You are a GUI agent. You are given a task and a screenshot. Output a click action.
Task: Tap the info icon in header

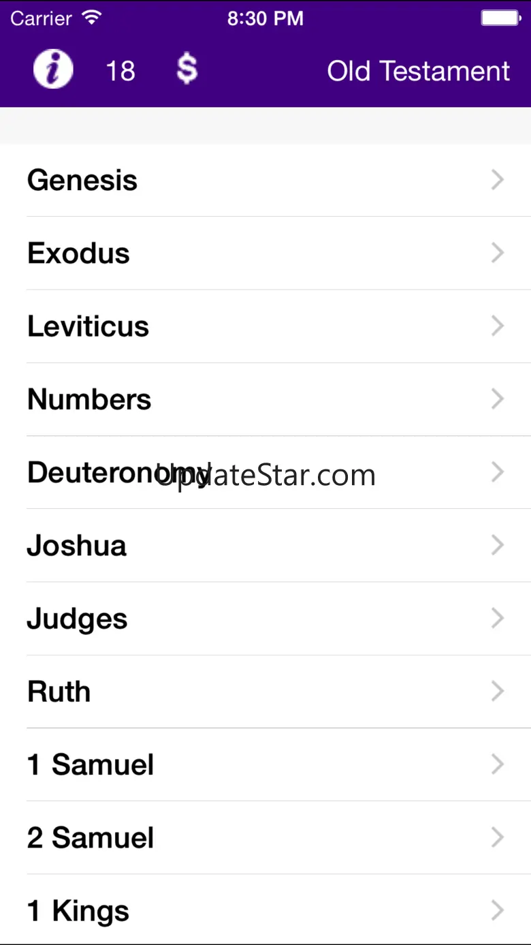click(x=53, y=70)
